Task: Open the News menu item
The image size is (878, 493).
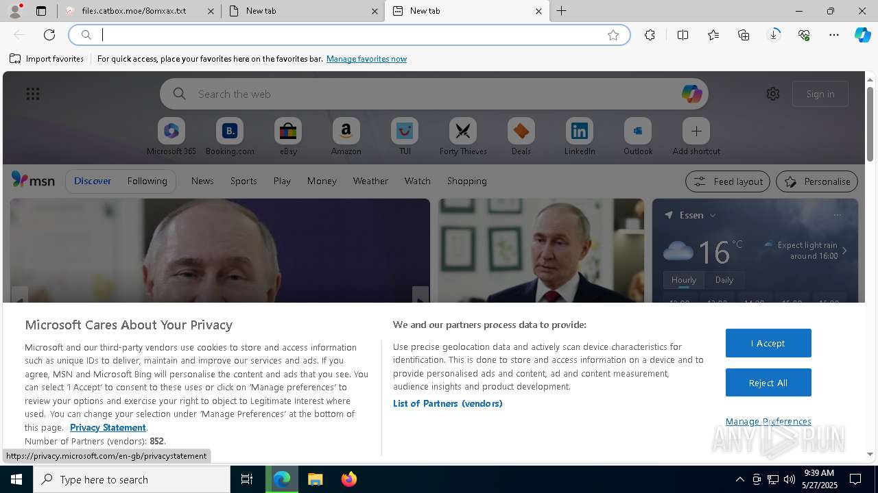Action: (202, 181)
